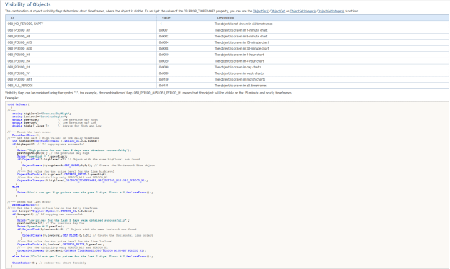Click 'The object is drawn in week charts'
The width and height of the screenshot is (450, 269).
(239, 73)
